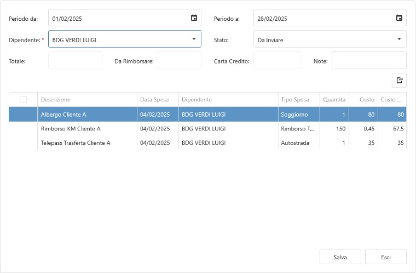
Task: Focus the Totale input field
Action: coord(75,60)
